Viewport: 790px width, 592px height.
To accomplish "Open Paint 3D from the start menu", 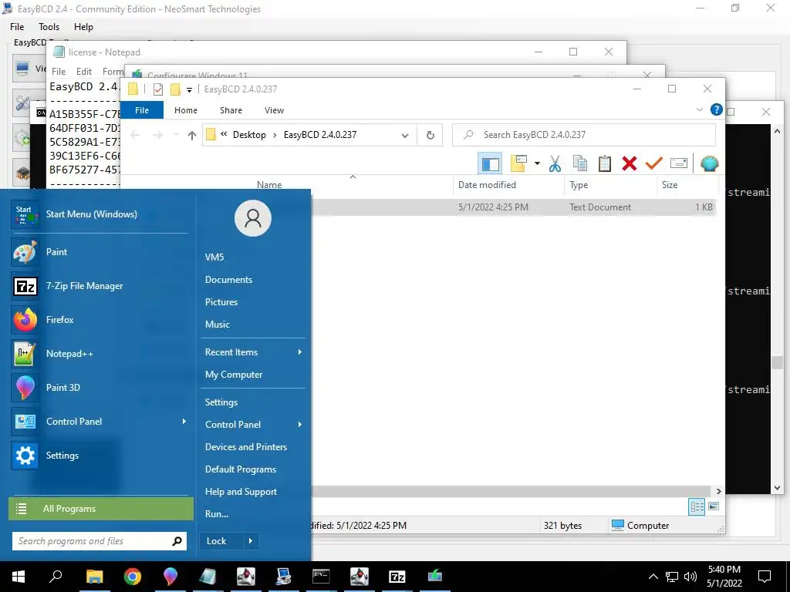I will [x=100, y=388].
